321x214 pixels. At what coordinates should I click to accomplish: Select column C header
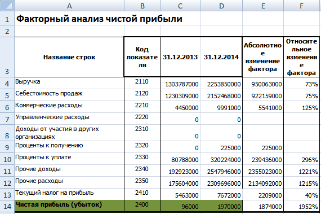(x=180, y=6)
